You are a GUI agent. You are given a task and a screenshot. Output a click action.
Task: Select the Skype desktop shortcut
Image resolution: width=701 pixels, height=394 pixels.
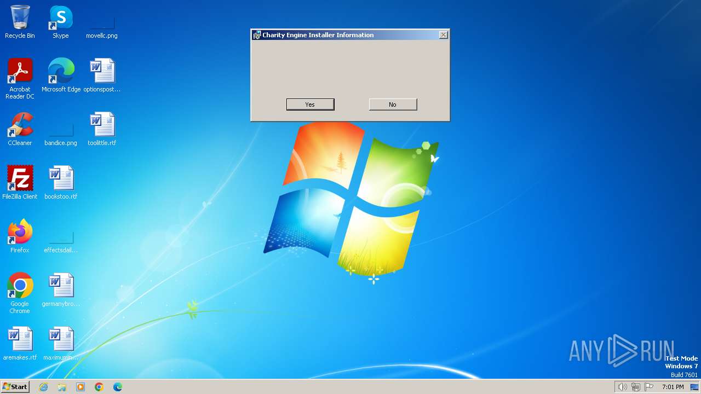pyautogui.click(x=61, y=22)
